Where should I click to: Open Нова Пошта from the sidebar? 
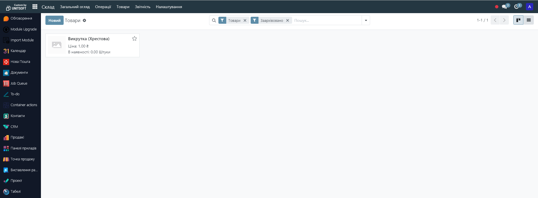tap(20, 62)
